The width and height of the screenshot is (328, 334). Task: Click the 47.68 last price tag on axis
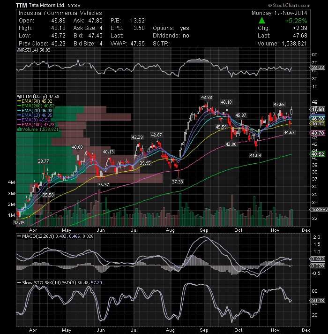318,109
